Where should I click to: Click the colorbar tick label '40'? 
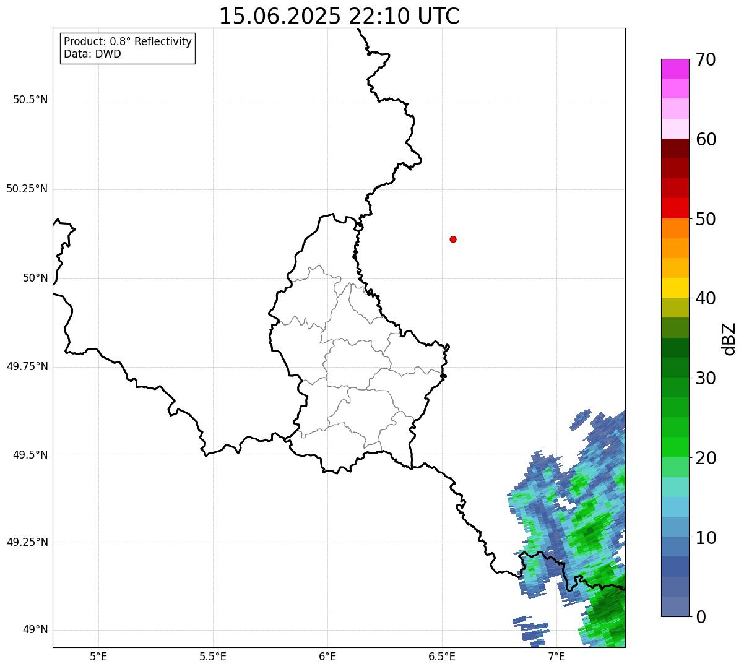point(706,298)
